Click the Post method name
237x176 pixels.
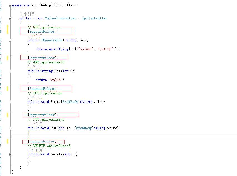55,102
